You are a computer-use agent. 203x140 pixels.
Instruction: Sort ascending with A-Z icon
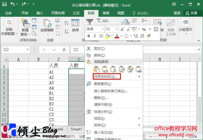click(67, 23)
